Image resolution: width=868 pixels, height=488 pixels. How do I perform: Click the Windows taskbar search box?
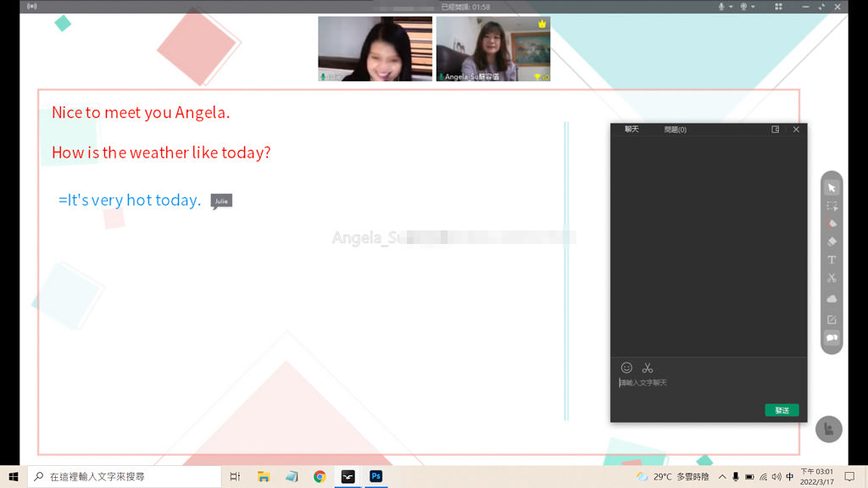124,476
